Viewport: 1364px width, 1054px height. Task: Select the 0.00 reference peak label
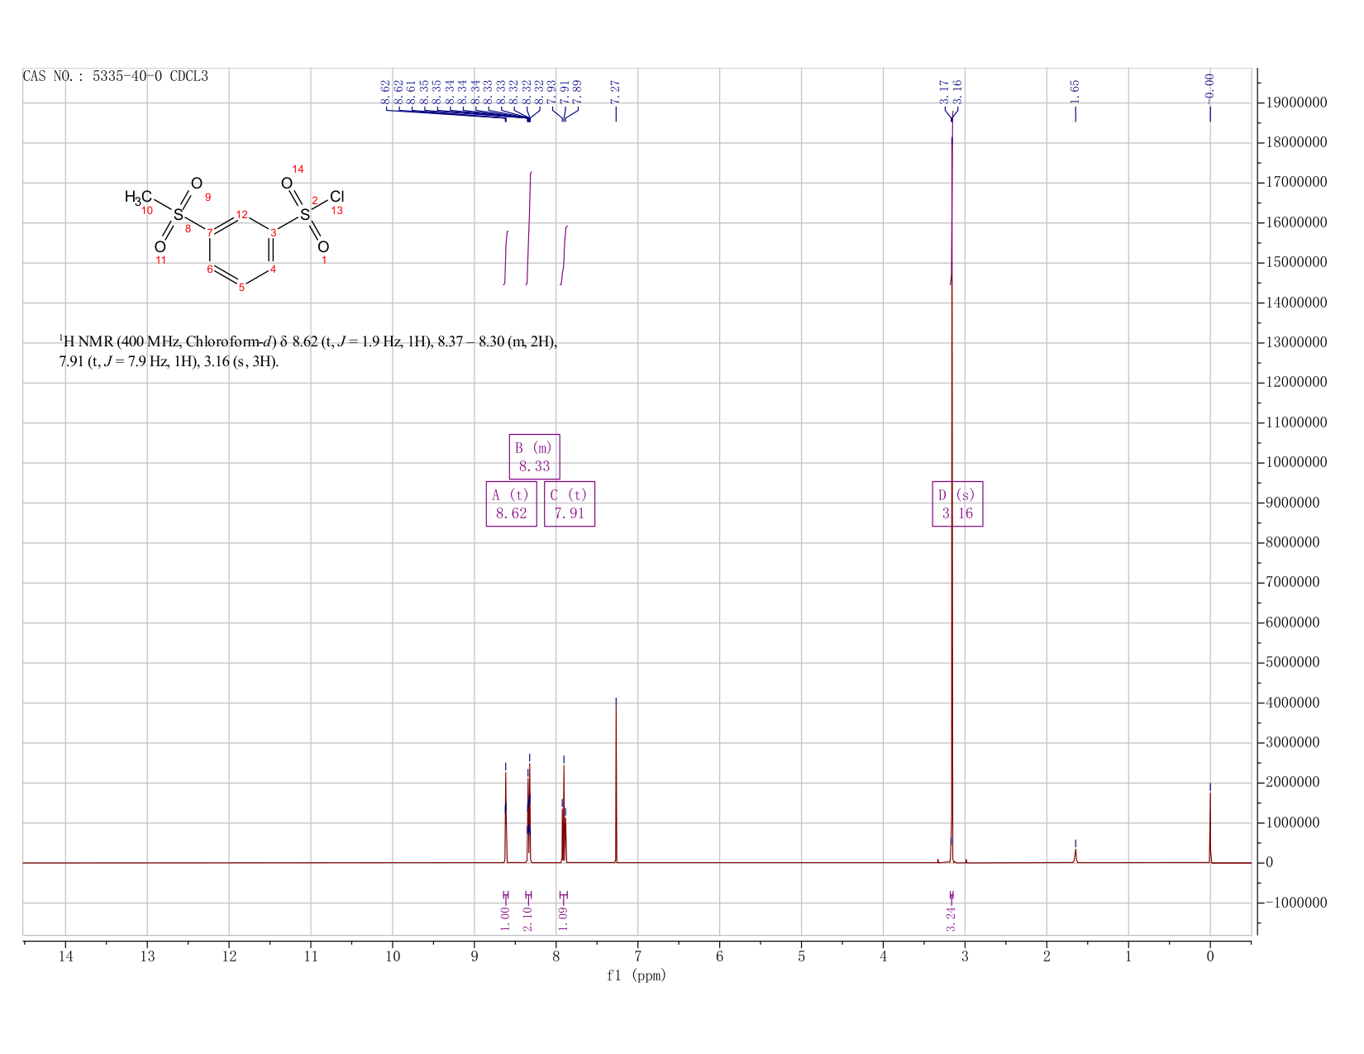point(1209,86)
